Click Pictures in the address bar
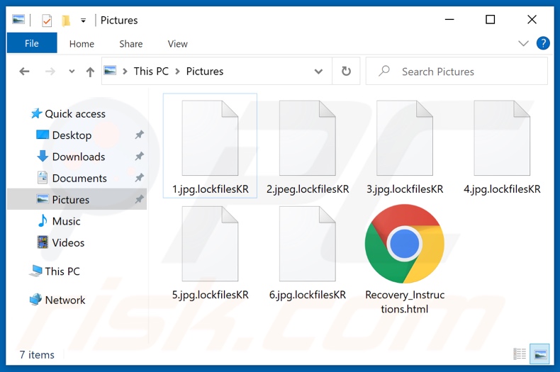 pos(205,72)
